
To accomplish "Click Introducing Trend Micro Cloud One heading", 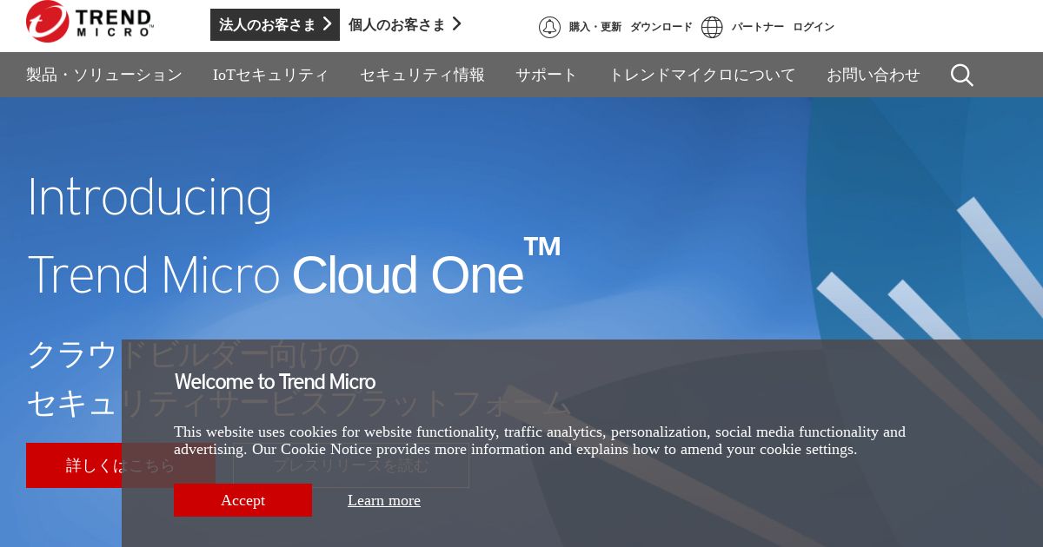I will point(294,235).
